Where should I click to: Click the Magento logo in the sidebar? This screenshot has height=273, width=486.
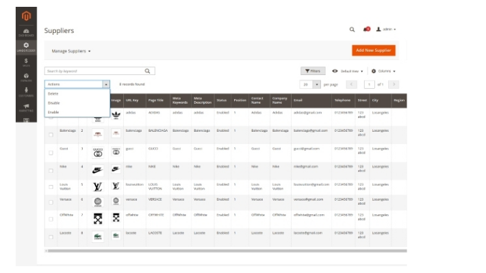(26, 15)
